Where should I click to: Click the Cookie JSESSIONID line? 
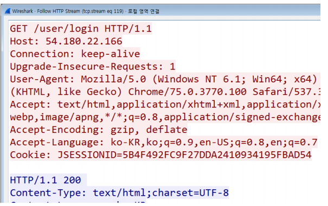(160, 154)
